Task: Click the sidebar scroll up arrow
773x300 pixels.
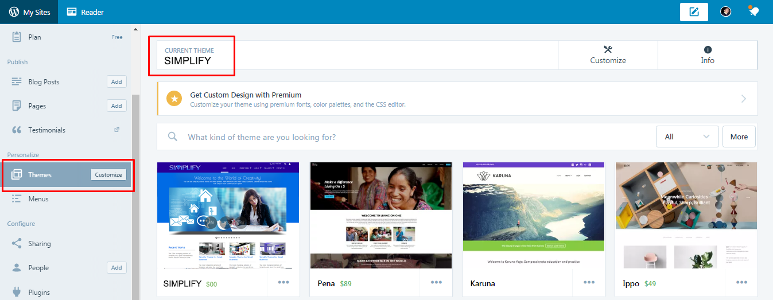Action: (x=136, y=29)
